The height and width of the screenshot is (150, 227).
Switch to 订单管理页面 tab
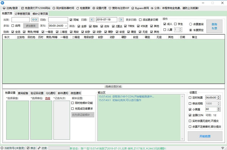click(22, 14)
